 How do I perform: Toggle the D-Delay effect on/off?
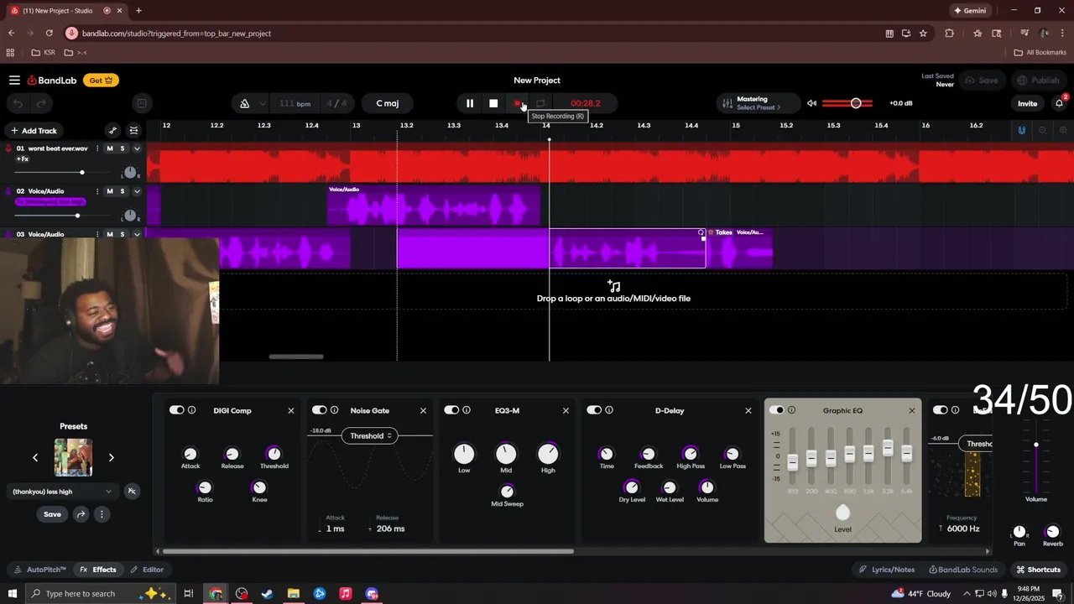(x=594, y=410)
